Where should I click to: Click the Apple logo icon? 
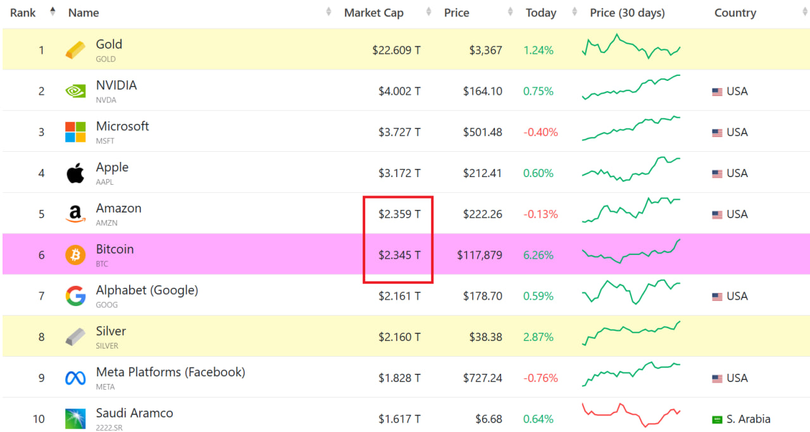75,173
